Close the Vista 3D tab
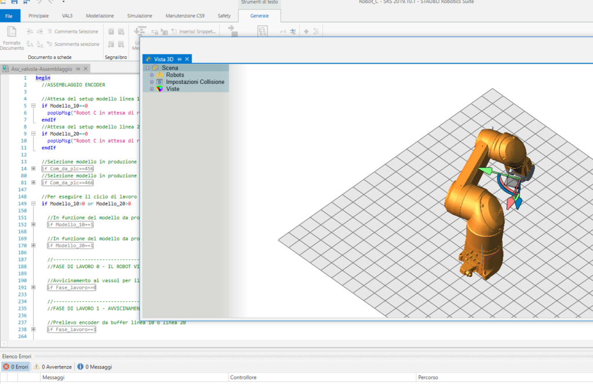 [187, 59]
